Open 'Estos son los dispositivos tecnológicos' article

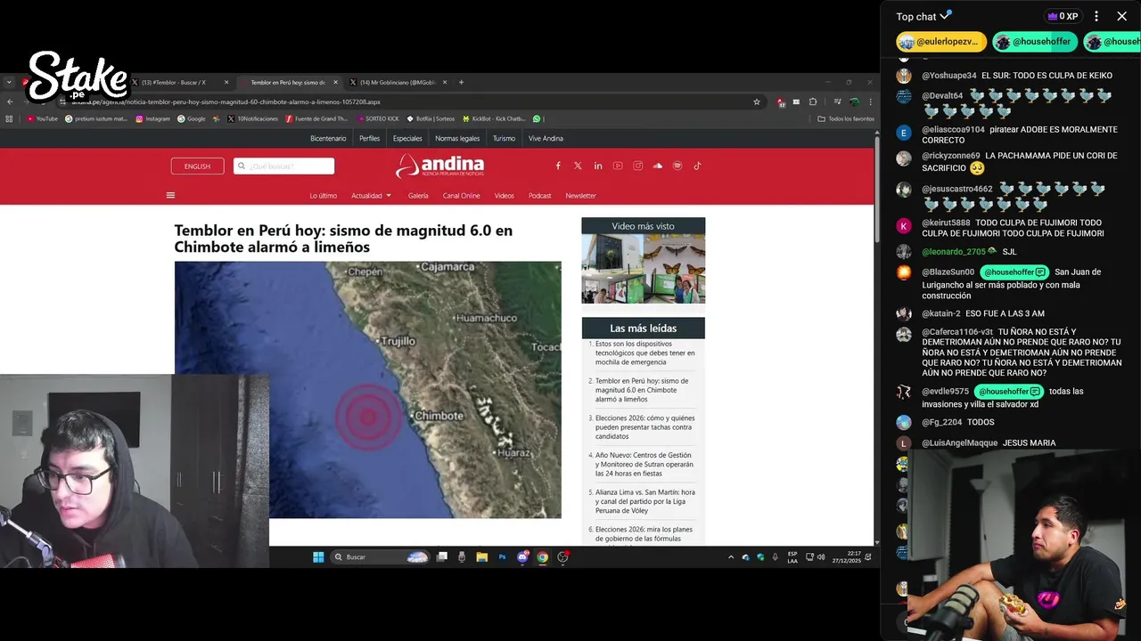click(644, 353)
